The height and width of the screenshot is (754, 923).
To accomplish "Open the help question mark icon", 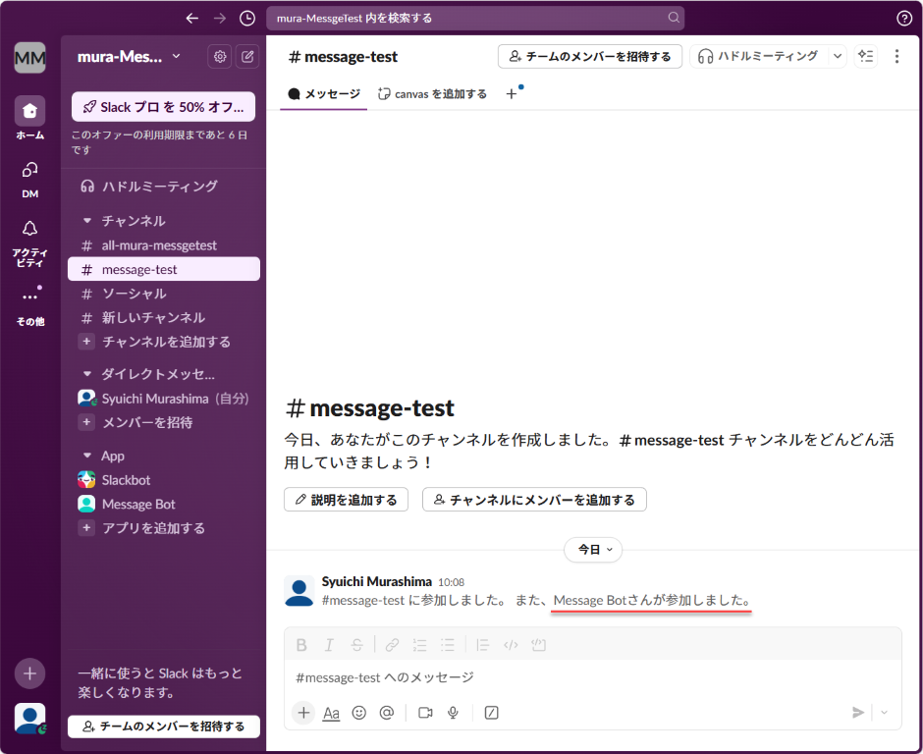I will 904,19.
